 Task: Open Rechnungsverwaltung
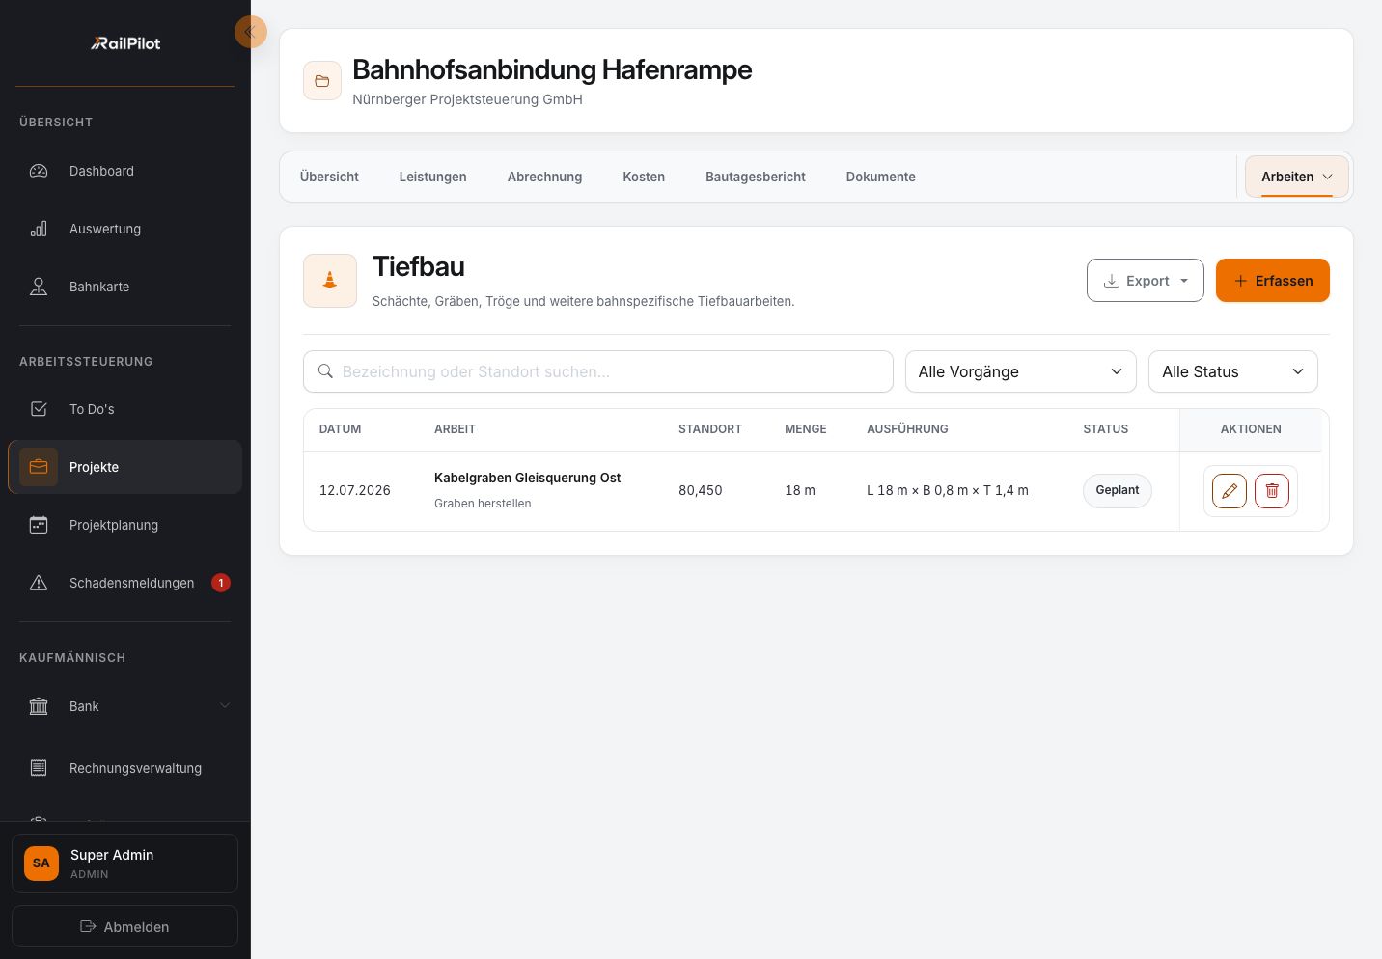coord(125,768)
